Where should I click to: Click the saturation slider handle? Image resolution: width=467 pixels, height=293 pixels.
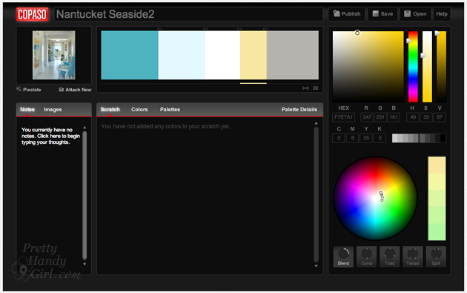(x=423, y=56)
